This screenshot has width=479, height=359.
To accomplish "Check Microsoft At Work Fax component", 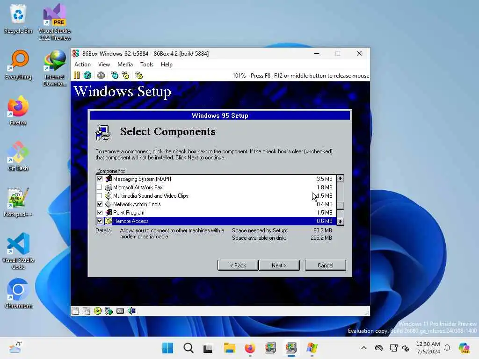I will pyautogui.click(x=100, y=187).
